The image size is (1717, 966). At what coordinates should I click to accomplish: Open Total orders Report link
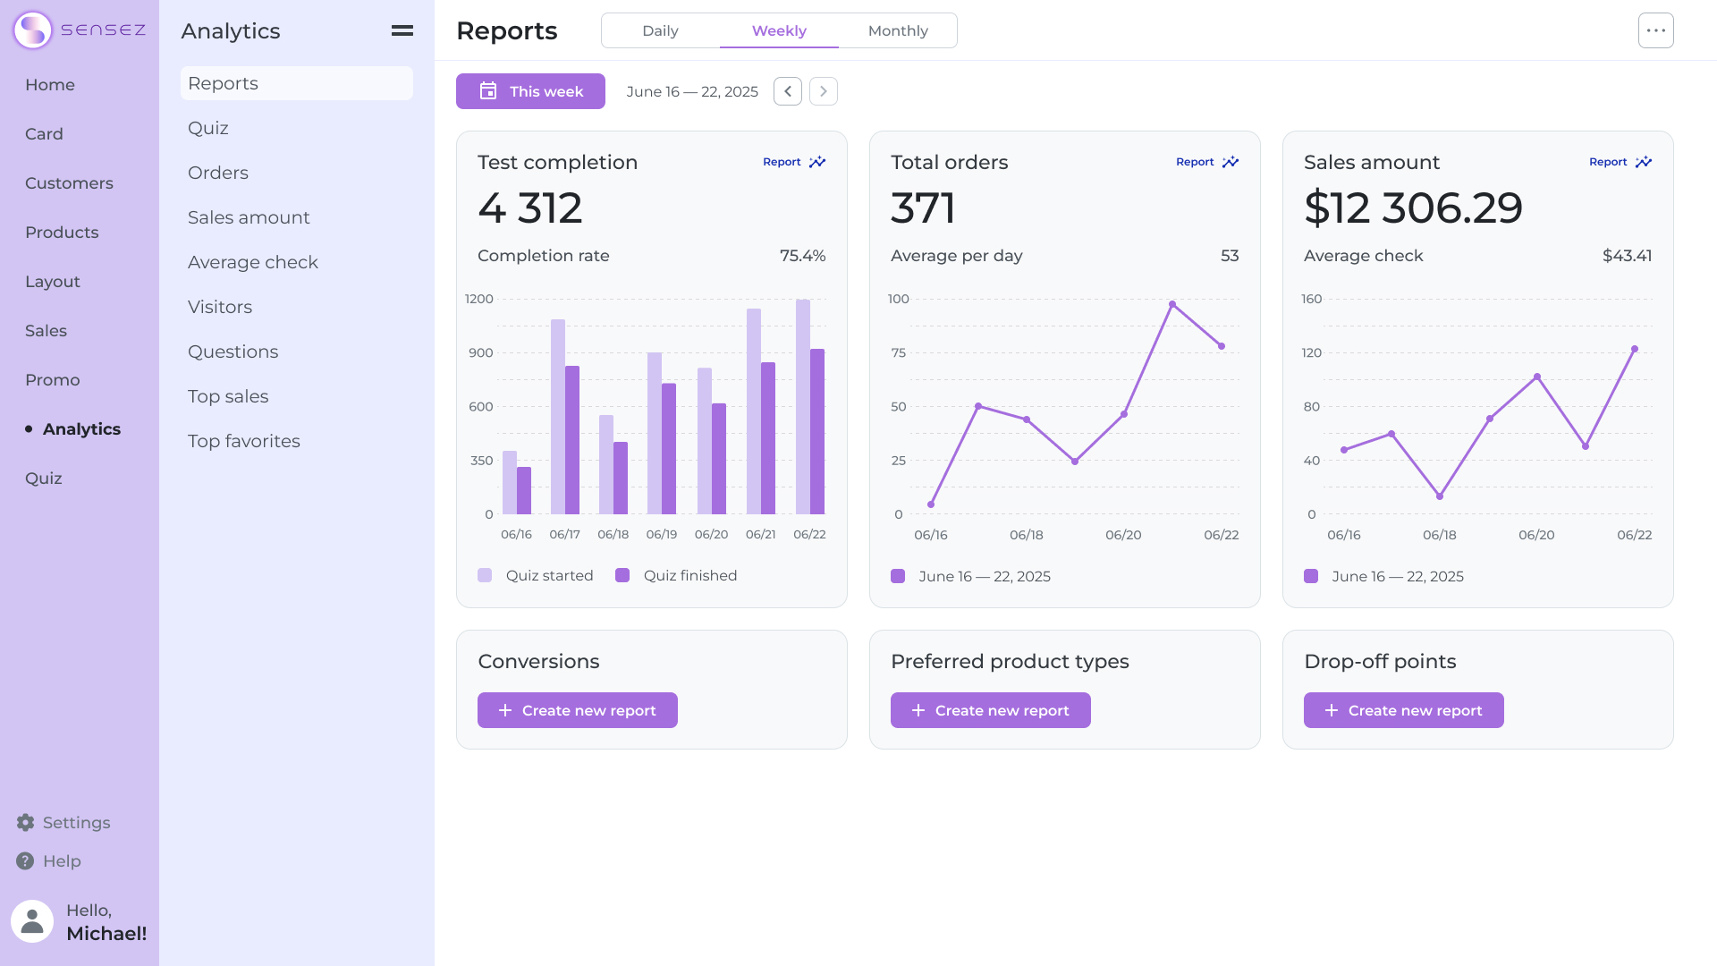pyautogui.click(x=1195, y=162)
